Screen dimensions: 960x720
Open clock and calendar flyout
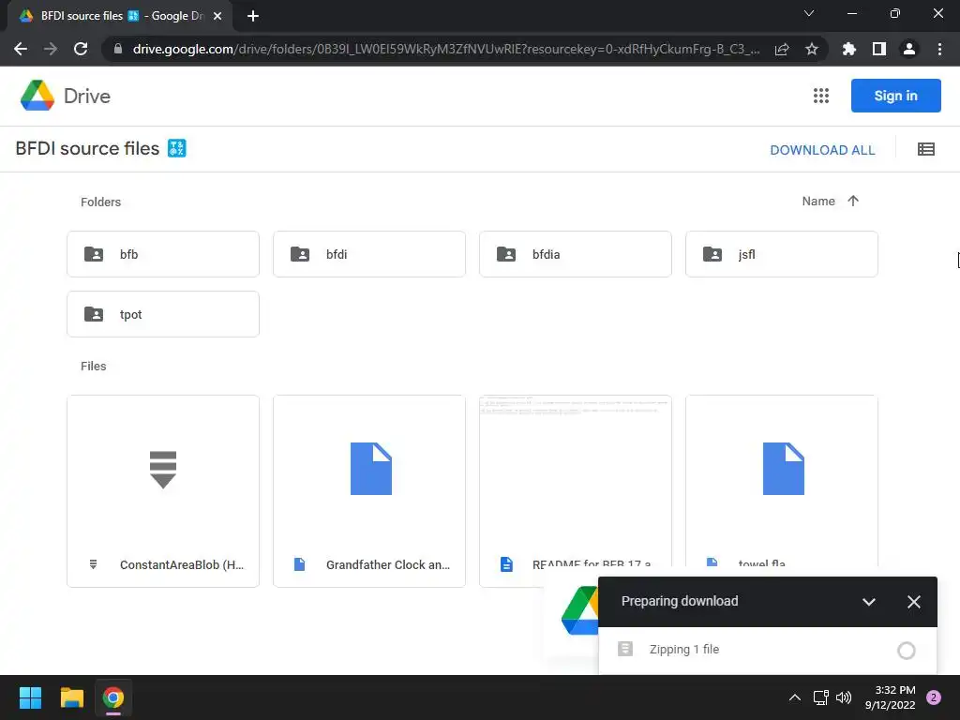coord(891,697)
